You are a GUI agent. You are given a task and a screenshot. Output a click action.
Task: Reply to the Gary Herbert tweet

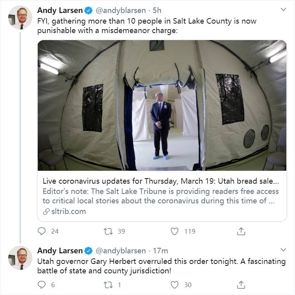[42, 284]
